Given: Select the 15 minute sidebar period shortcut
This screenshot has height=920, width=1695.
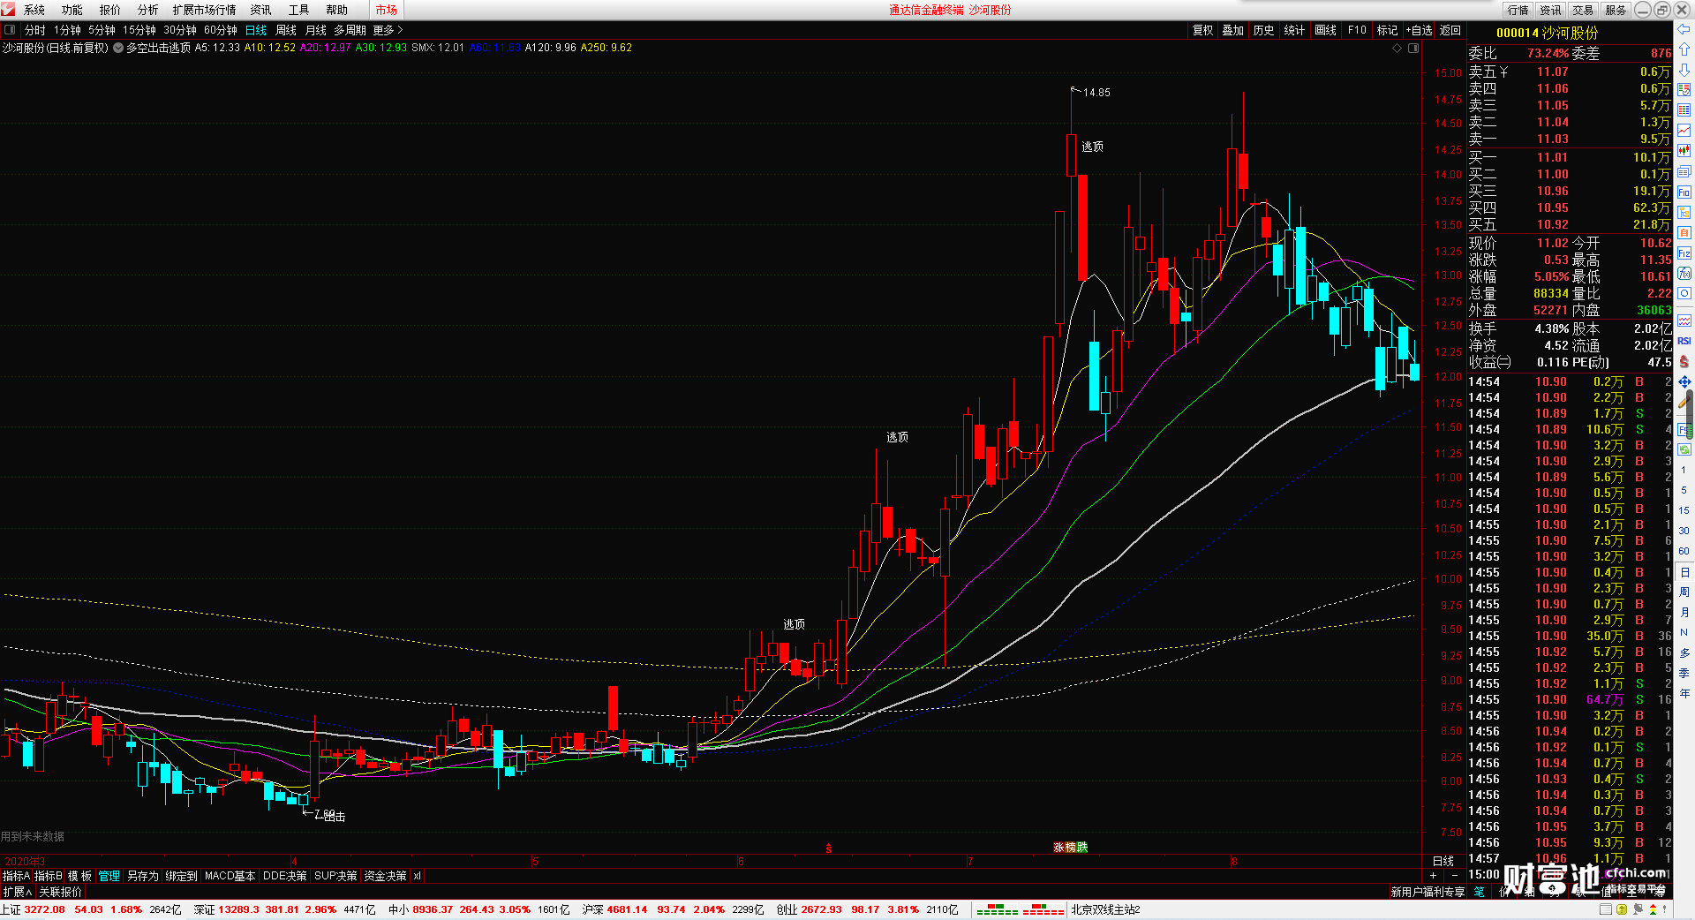Looking at the screenshot, I should pyautogui.click(x=1684, y=510).
